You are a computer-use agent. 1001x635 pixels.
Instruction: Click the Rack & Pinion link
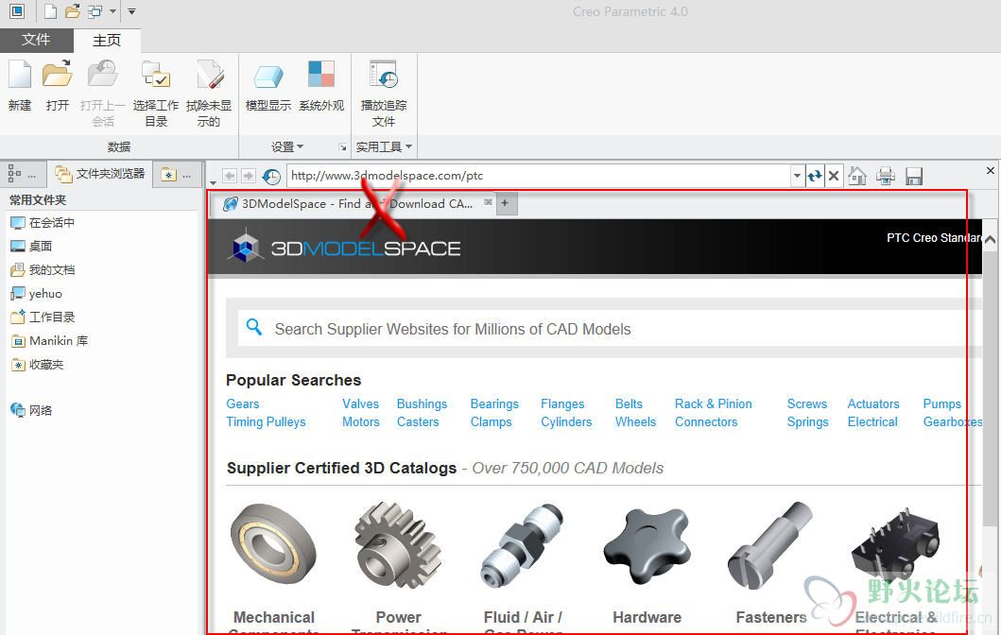[713, 403]
